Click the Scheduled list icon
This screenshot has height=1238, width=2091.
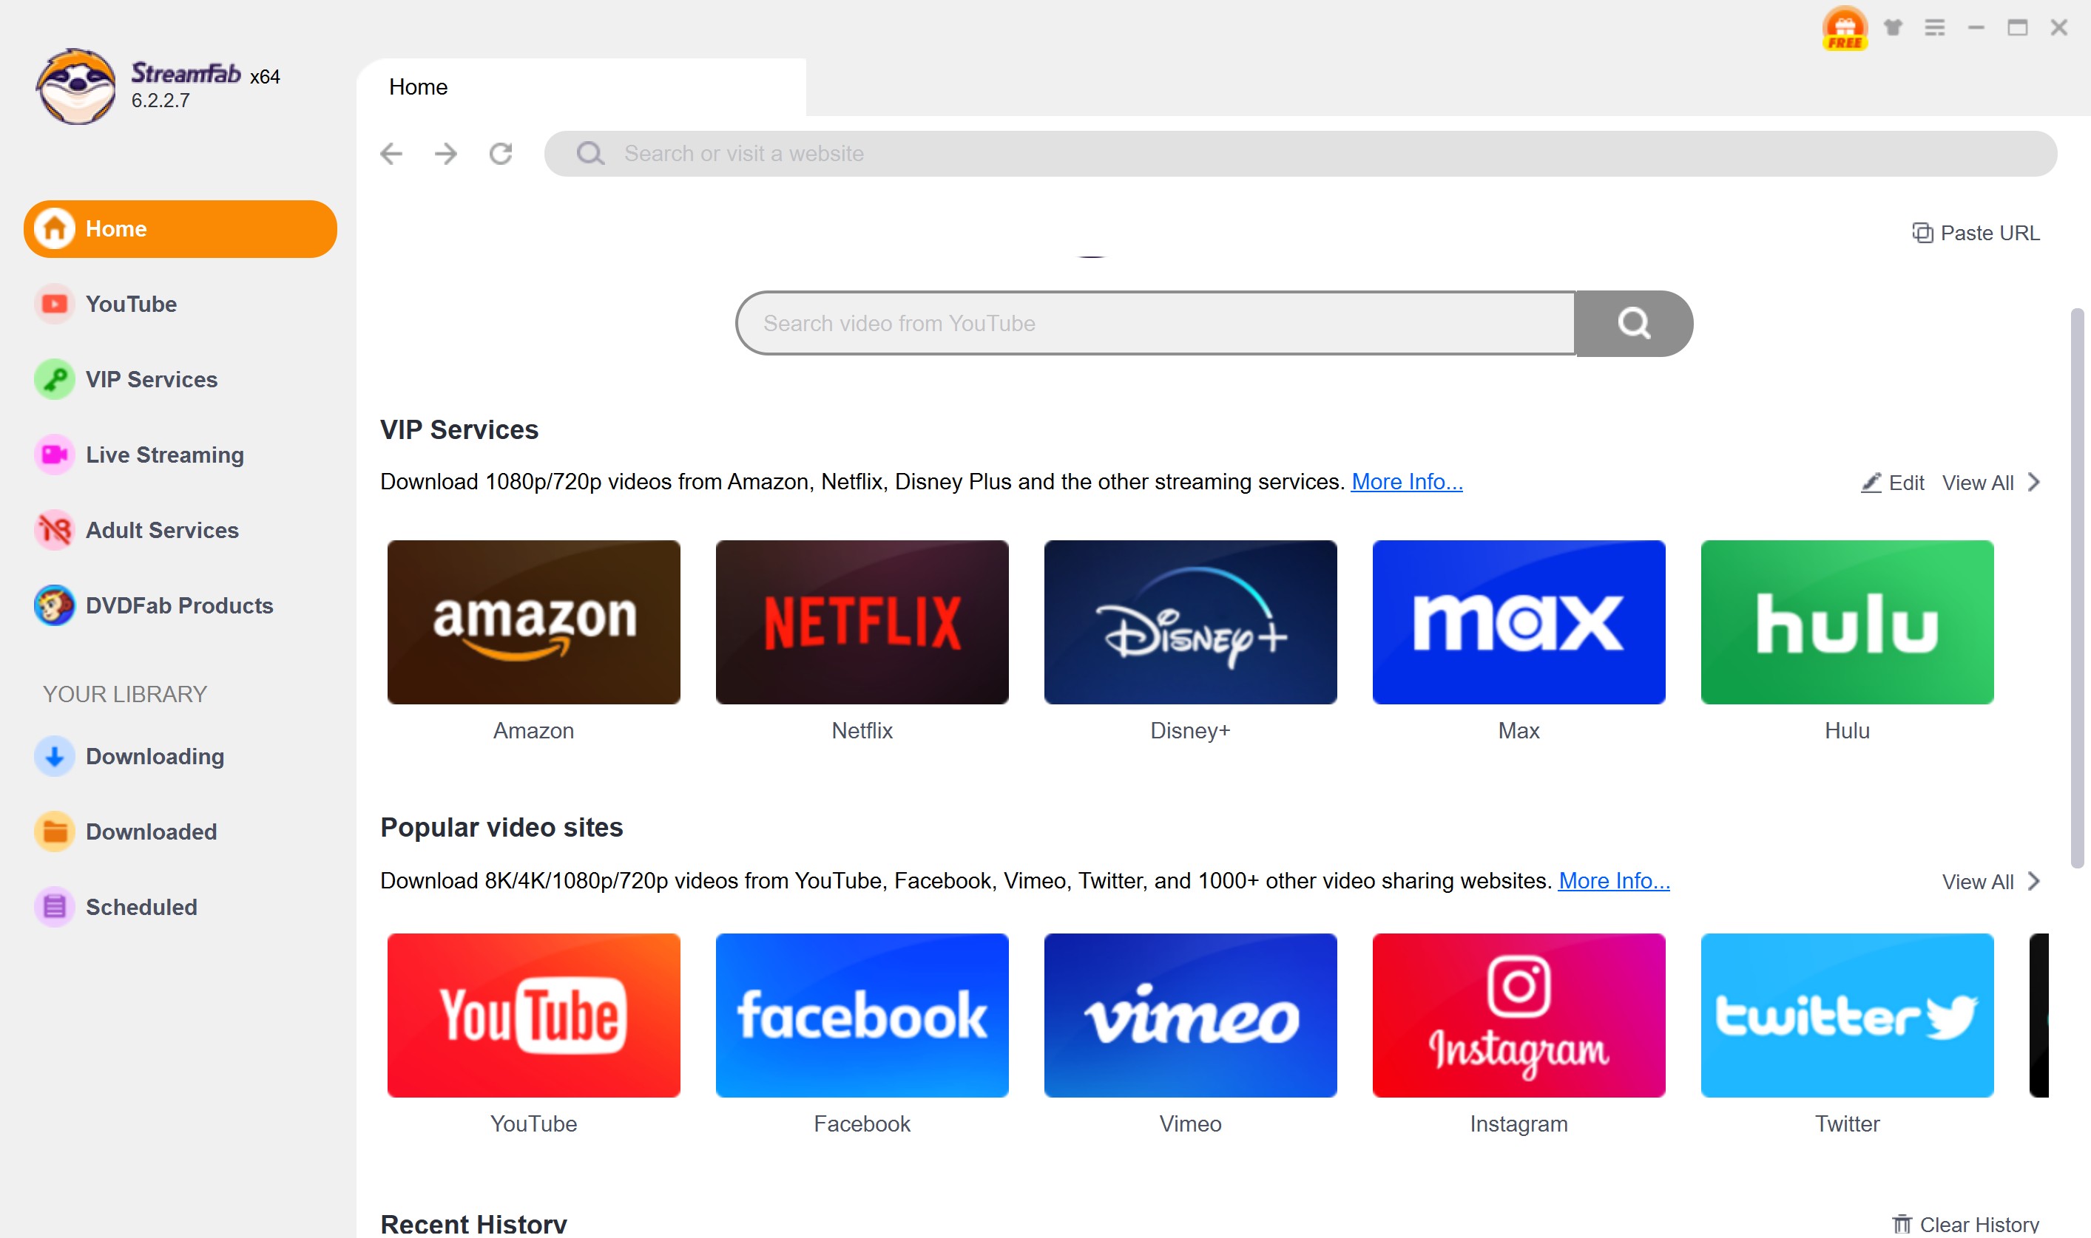point(54,907)
